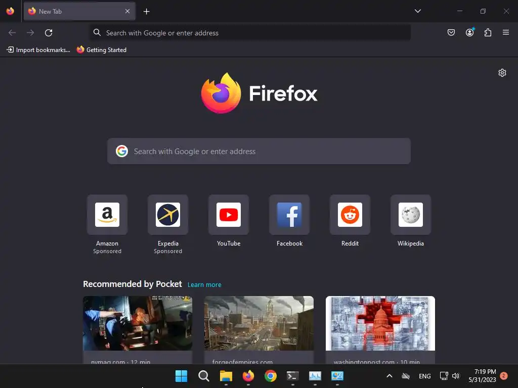Open the performance monitor taskbar icon

click(x=315, y=376)
